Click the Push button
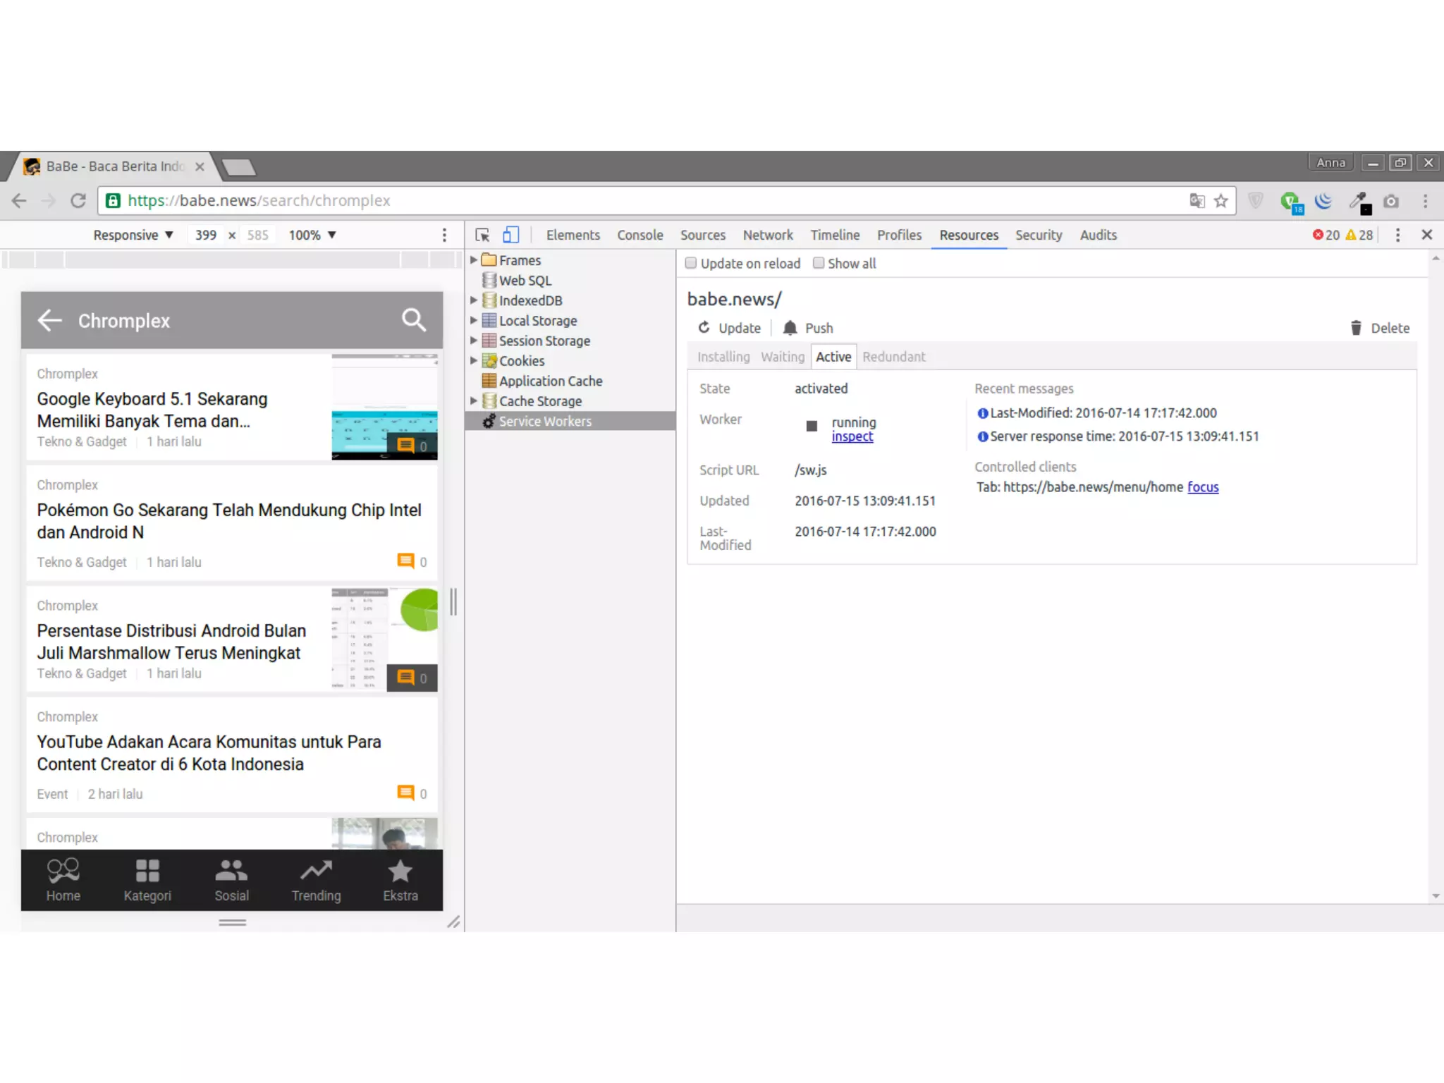The height and width of the screenshot is (1083, 1444). [x=808, y=328]
